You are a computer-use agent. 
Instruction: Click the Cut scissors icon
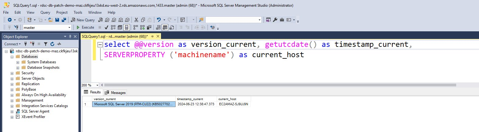pyautogui.click(x=136, y=20)
